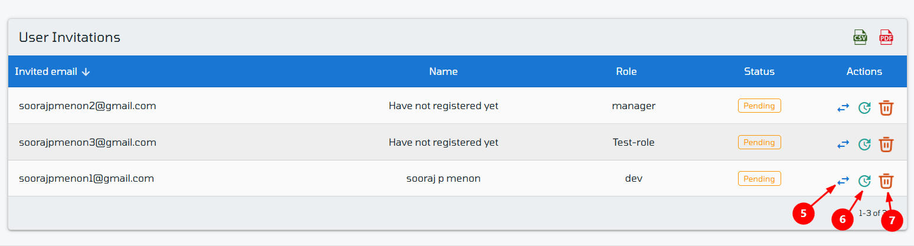Viewport: 914px width, 246px height.
Task: Change role for soorajpmenon3@gmail.com invitation
Action: click(843, 144)
